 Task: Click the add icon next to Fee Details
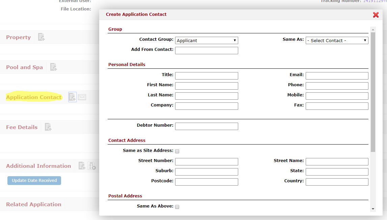[x=48, y=127]
